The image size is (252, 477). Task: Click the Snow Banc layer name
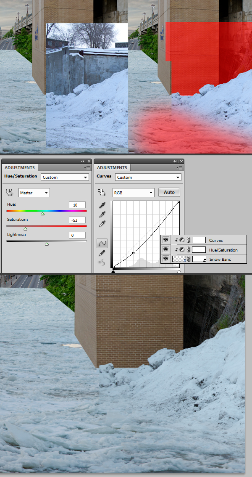click(x=220, y=259)
